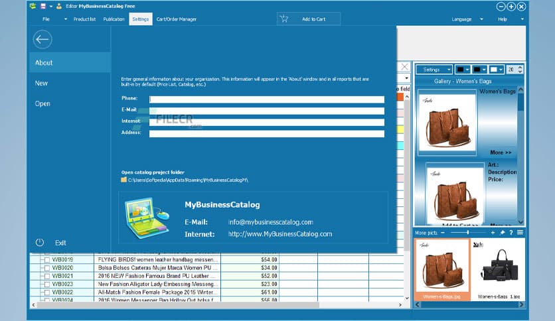This screenshot has height=321, width=555.
Task: Tick the checkbox for row WB0021
Action: [x=47, y=276]
